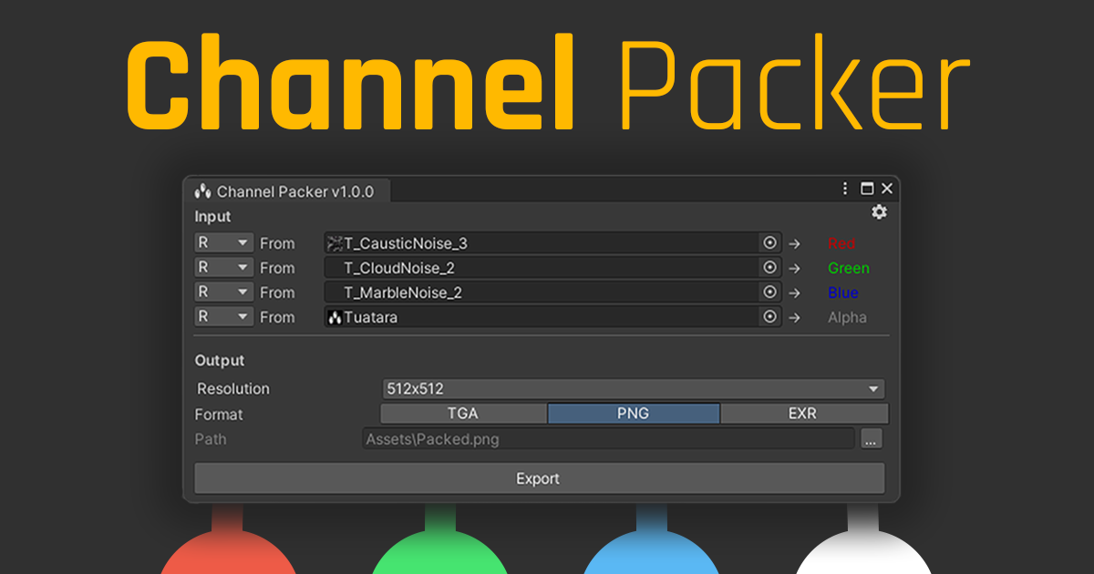Click the object picker beside T_MarbleNoise_2

(x=769, y=292)
